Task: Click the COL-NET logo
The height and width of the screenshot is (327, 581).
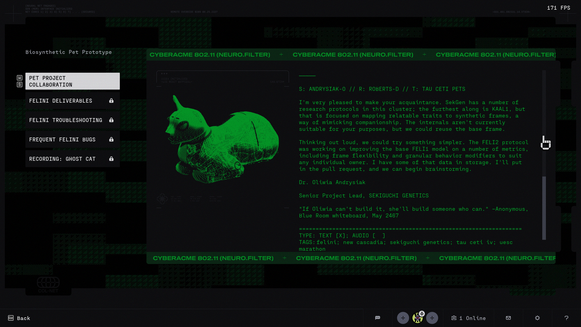Action: coord(48,285)
